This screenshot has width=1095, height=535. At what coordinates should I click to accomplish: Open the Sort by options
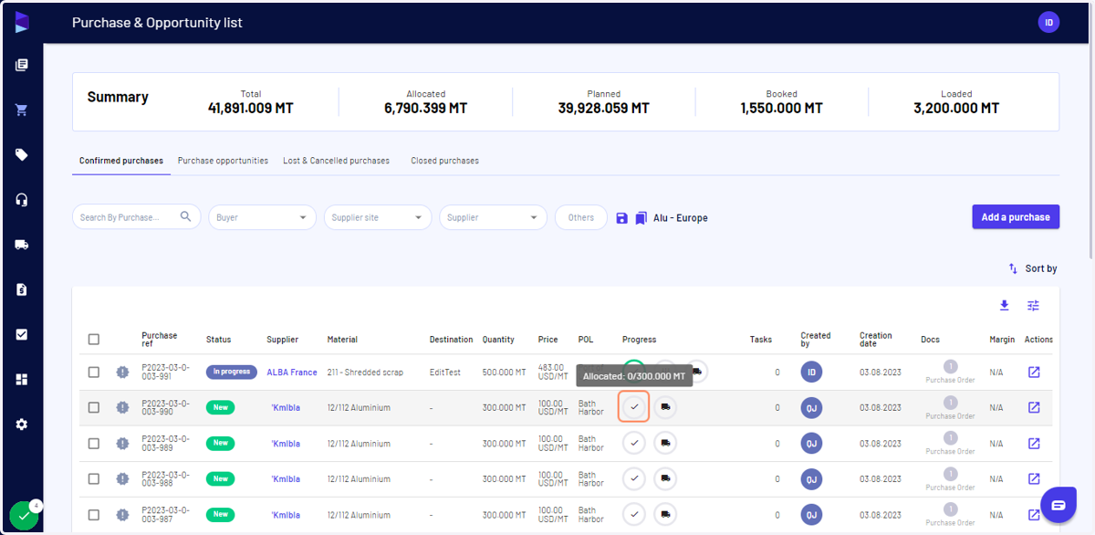point(1033,268)
